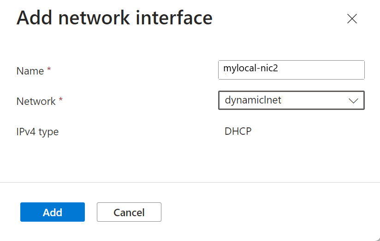Click the Network field label

pos(36,101)
